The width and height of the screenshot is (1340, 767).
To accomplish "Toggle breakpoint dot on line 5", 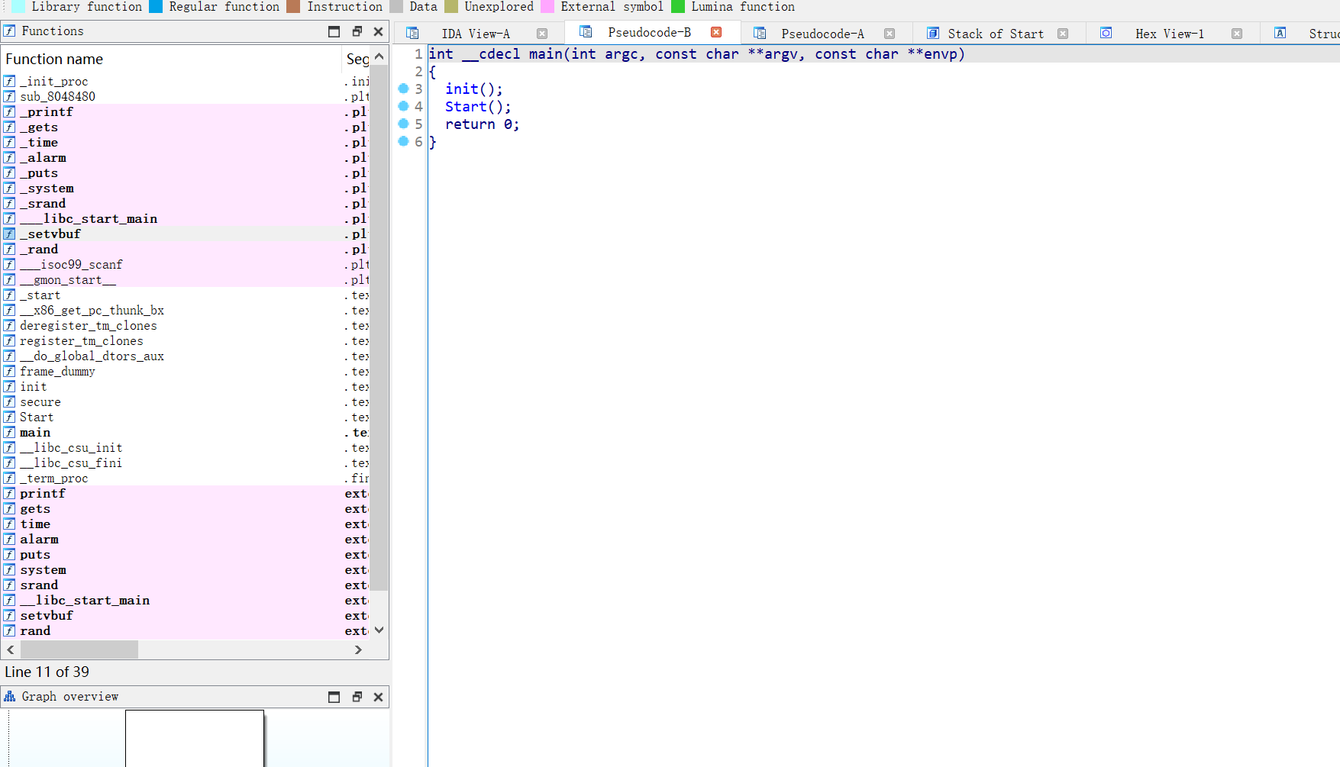I will pos(404,124).
